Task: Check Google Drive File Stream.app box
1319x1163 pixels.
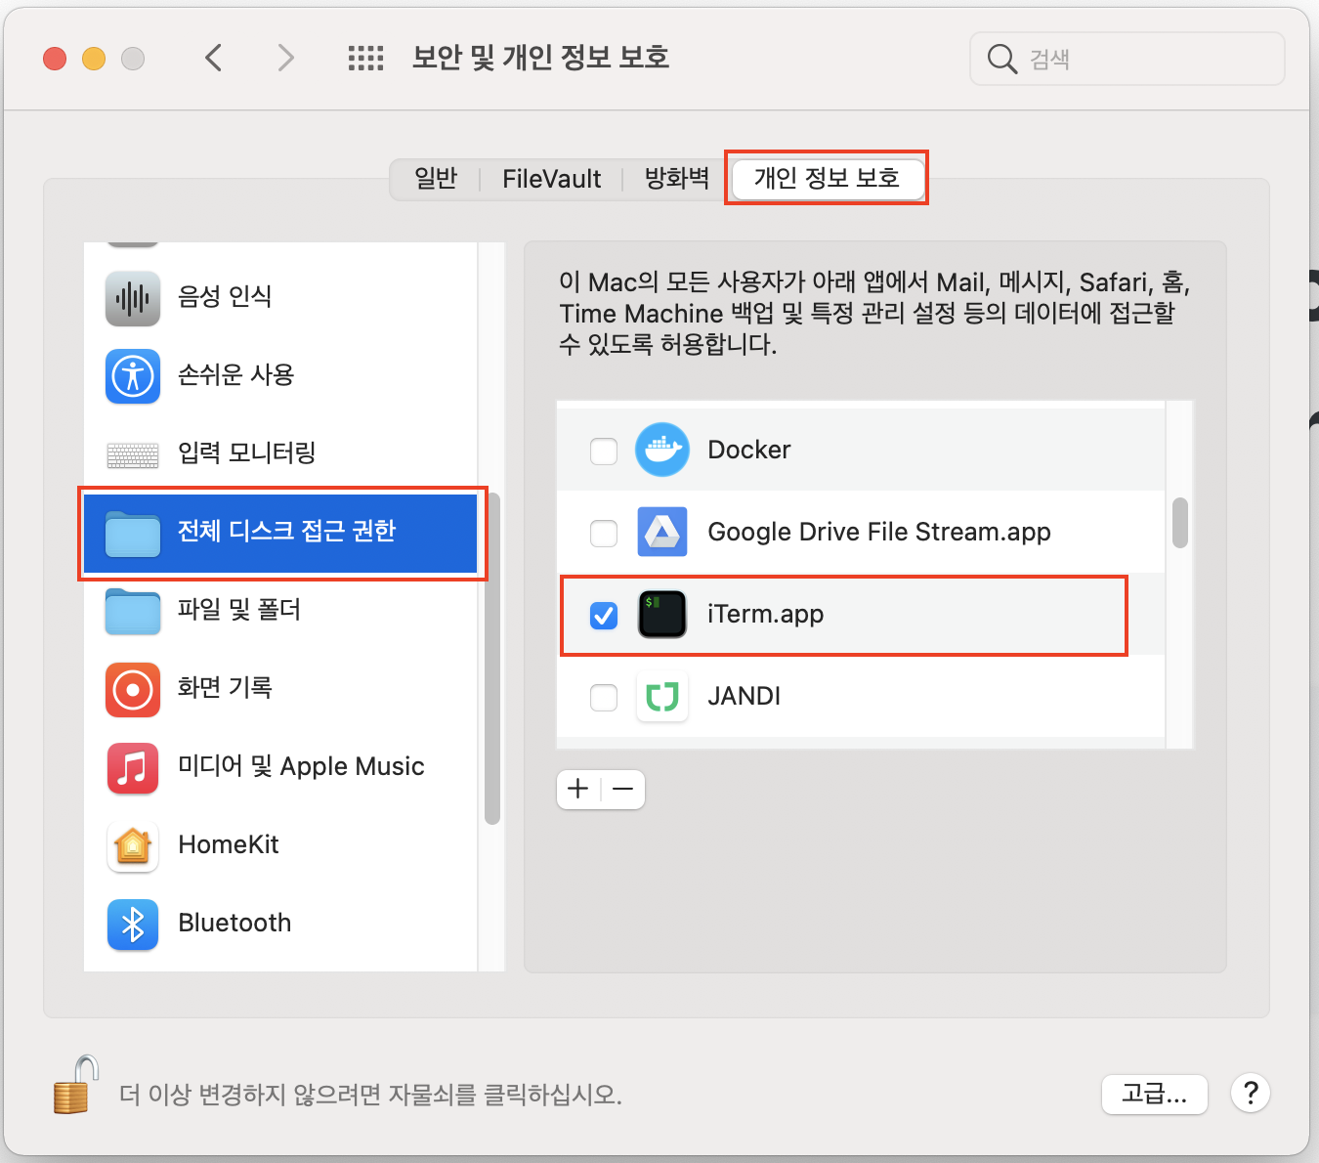Action: pos(604,533)
